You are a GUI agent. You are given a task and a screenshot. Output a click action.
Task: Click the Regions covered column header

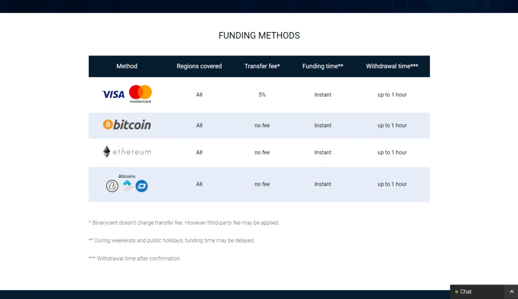click(199, 66)
